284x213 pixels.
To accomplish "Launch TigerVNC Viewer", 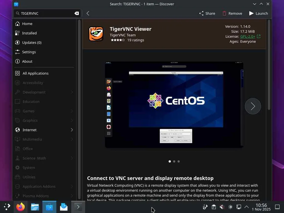I will coord(258,13).
